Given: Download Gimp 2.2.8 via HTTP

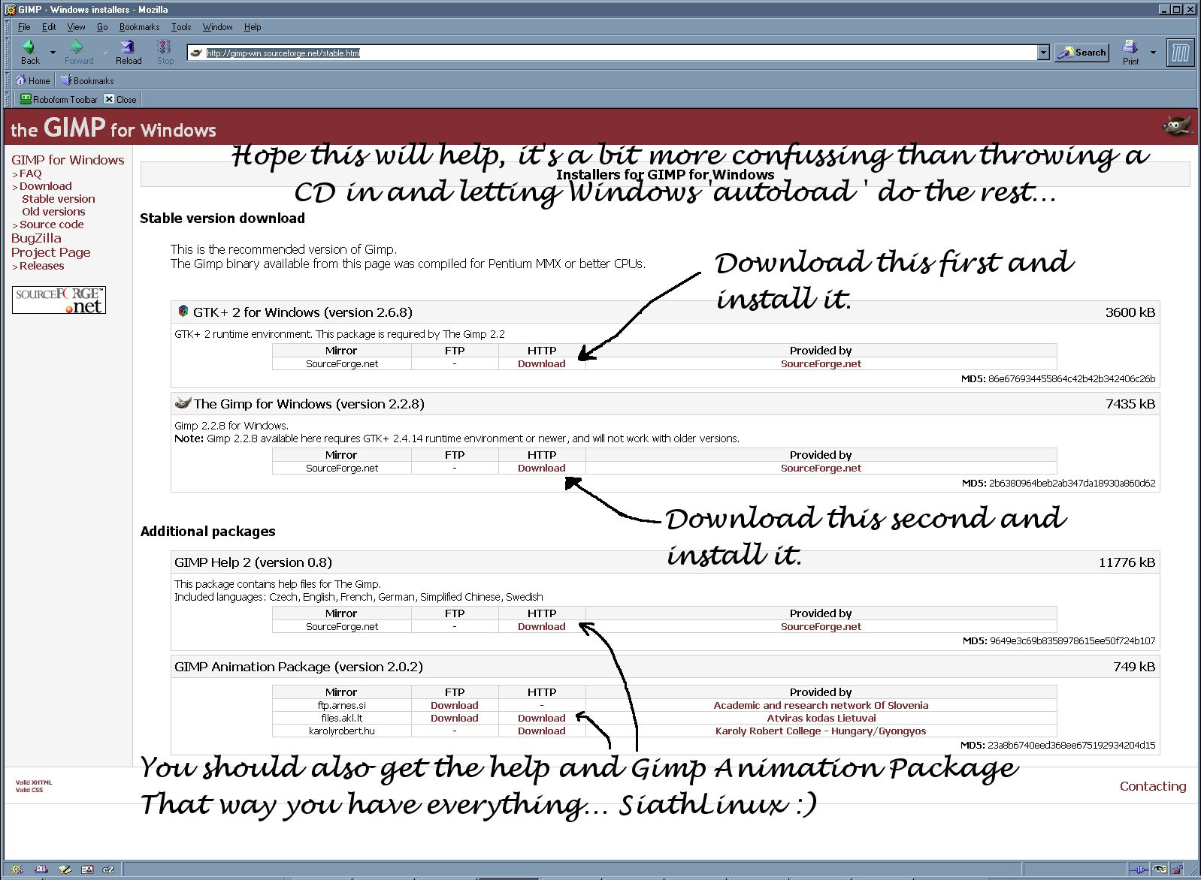Looking at the screenshot, I should [541, 468].
